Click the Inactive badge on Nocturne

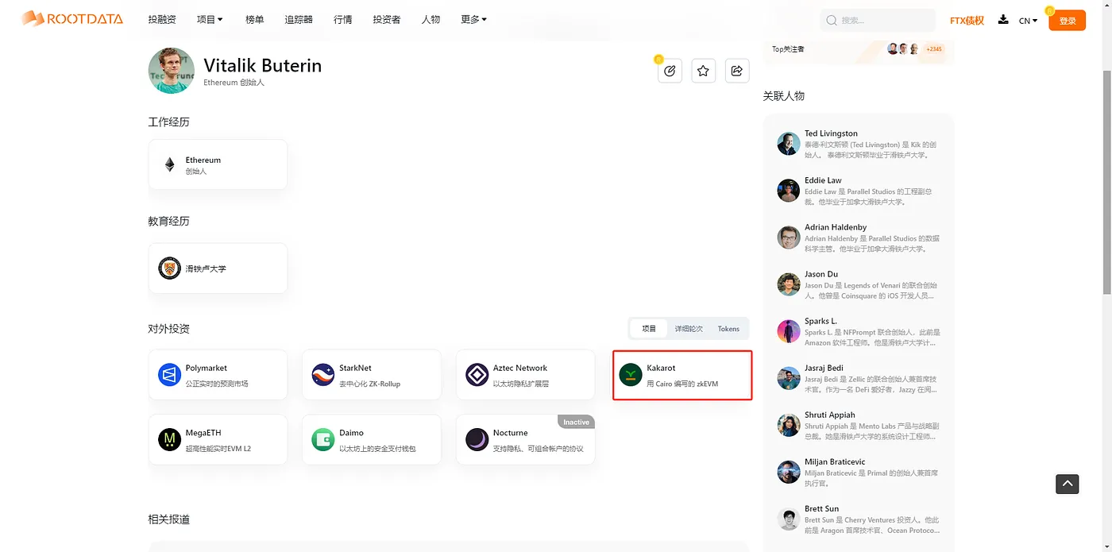click(576, 422)
